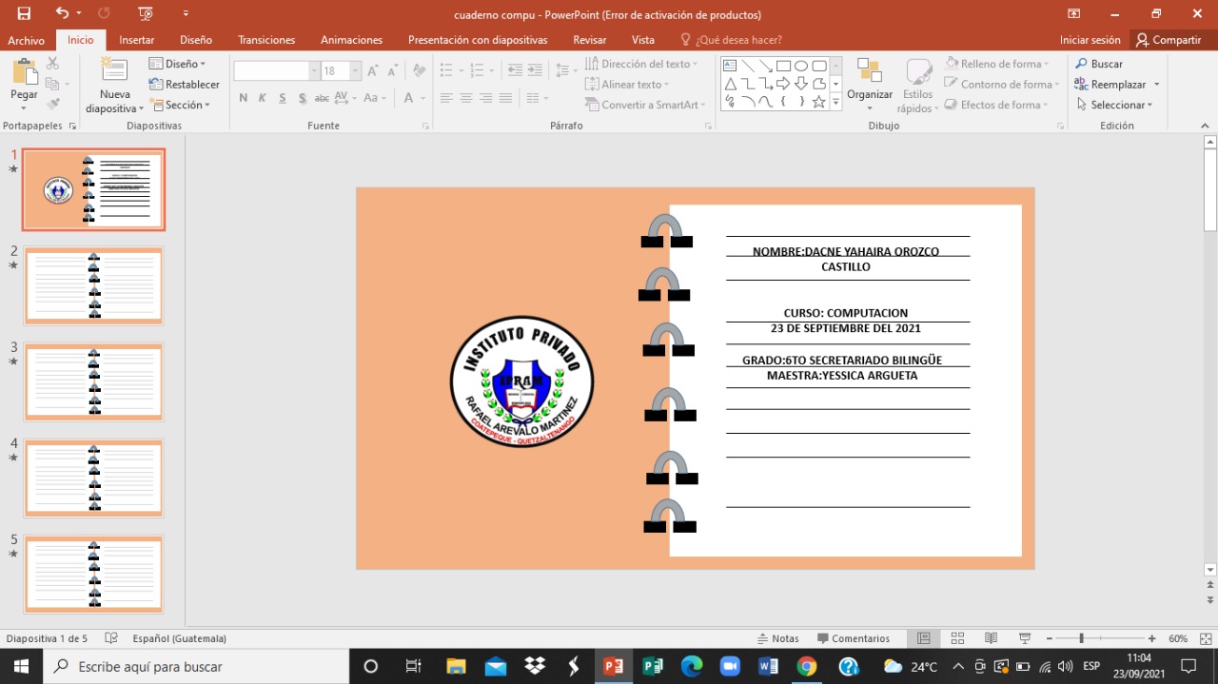
Task: Select the right arrow block shape
Action: pyautogui.click(x=783, y=84)
